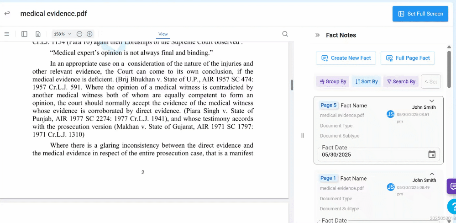The image size is (456, 223).
Task: Select the View tab
Action: 163,34
